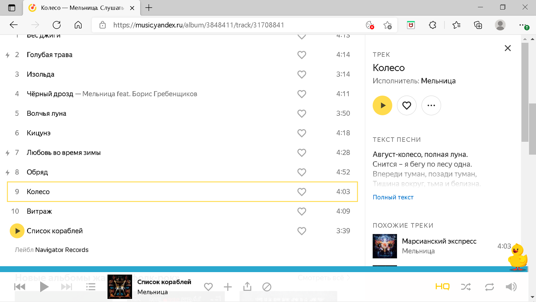The height and width of the screenshot is (302, 536).
Task: Open featured artist Борис Гребенщиков
Action: pyautogui.click(x=165, y=94)
